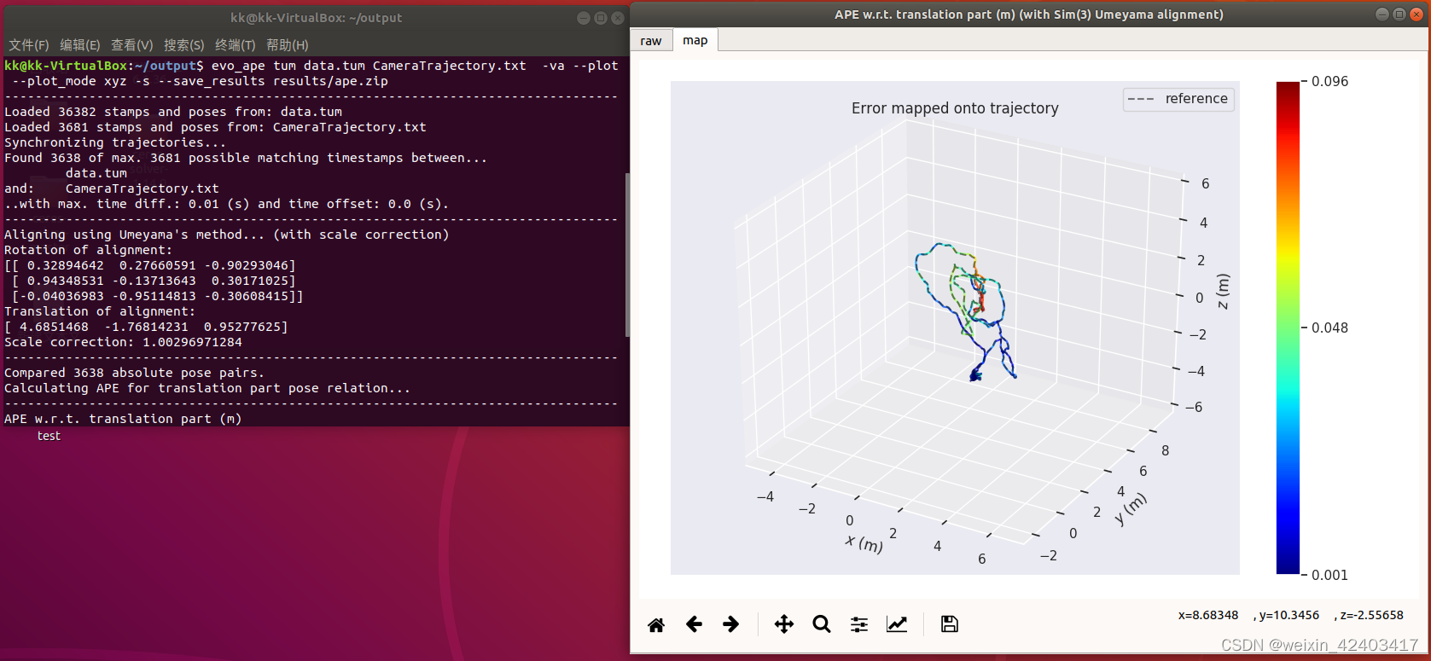1431x661 pixels.
Task: Open Configure subplots settings
Action: (x=859, y=624)
